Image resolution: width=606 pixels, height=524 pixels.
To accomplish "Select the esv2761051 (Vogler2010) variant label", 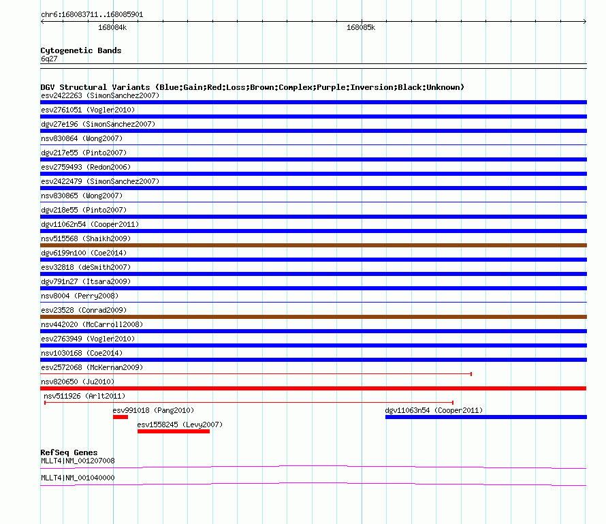I will tap(88, 110).
